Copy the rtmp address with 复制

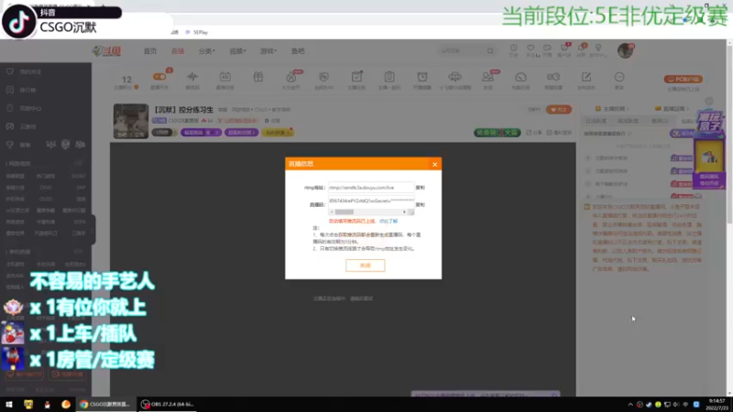[421, 188]
